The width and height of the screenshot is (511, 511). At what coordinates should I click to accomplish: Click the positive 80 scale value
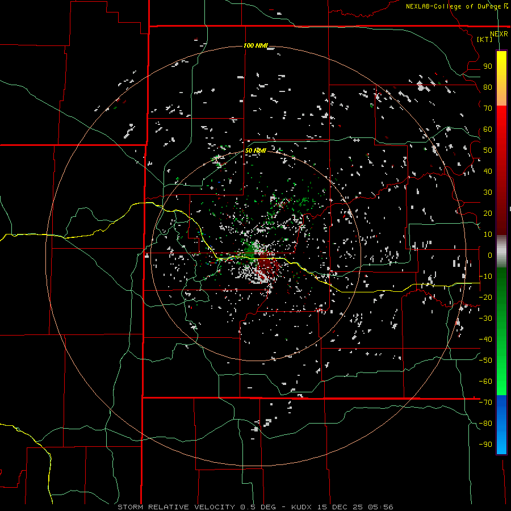pos(488,87)
